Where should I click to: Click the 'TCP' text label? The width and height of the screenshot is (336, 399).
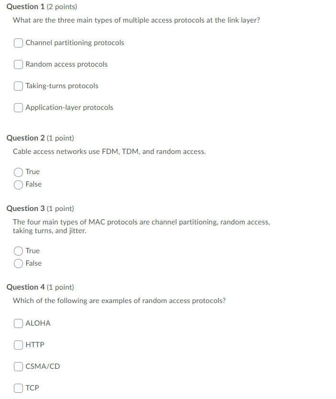point(34,388)
